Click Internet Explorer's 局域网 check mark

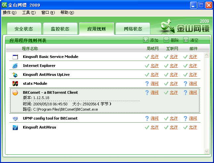147,66
